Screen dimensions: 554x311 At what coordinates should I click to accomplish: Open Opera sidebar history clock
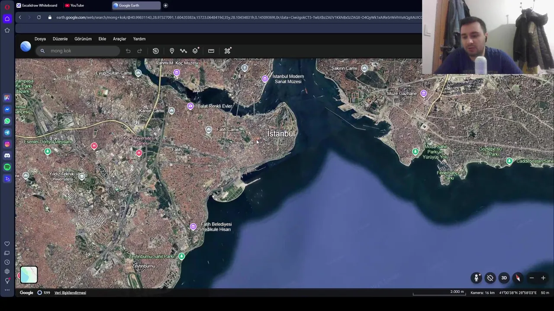7,262
